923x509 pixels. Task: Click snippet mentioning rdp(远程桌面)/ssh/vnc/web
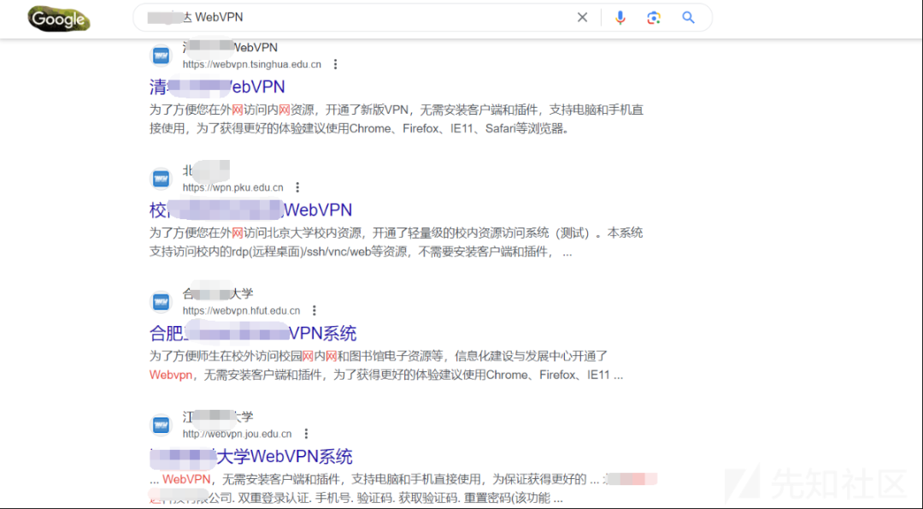tap(397, 242)
